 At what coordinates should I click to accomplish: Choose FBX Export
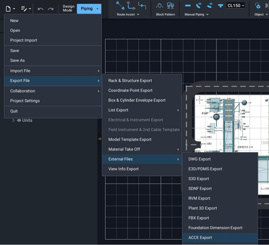[220, 218]
